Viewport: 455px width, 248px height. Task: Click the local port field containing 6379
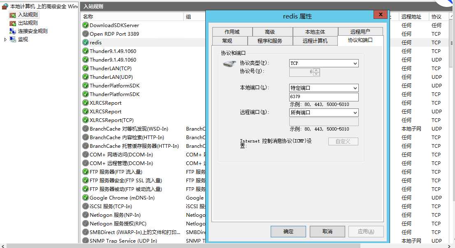coord(323,97)
